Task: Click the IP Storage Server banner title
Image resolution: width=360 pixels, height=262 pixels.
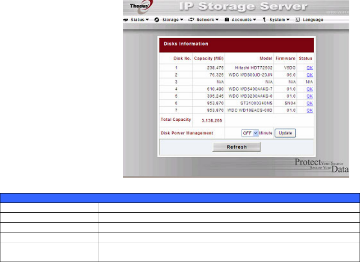Action: (243, 6)
